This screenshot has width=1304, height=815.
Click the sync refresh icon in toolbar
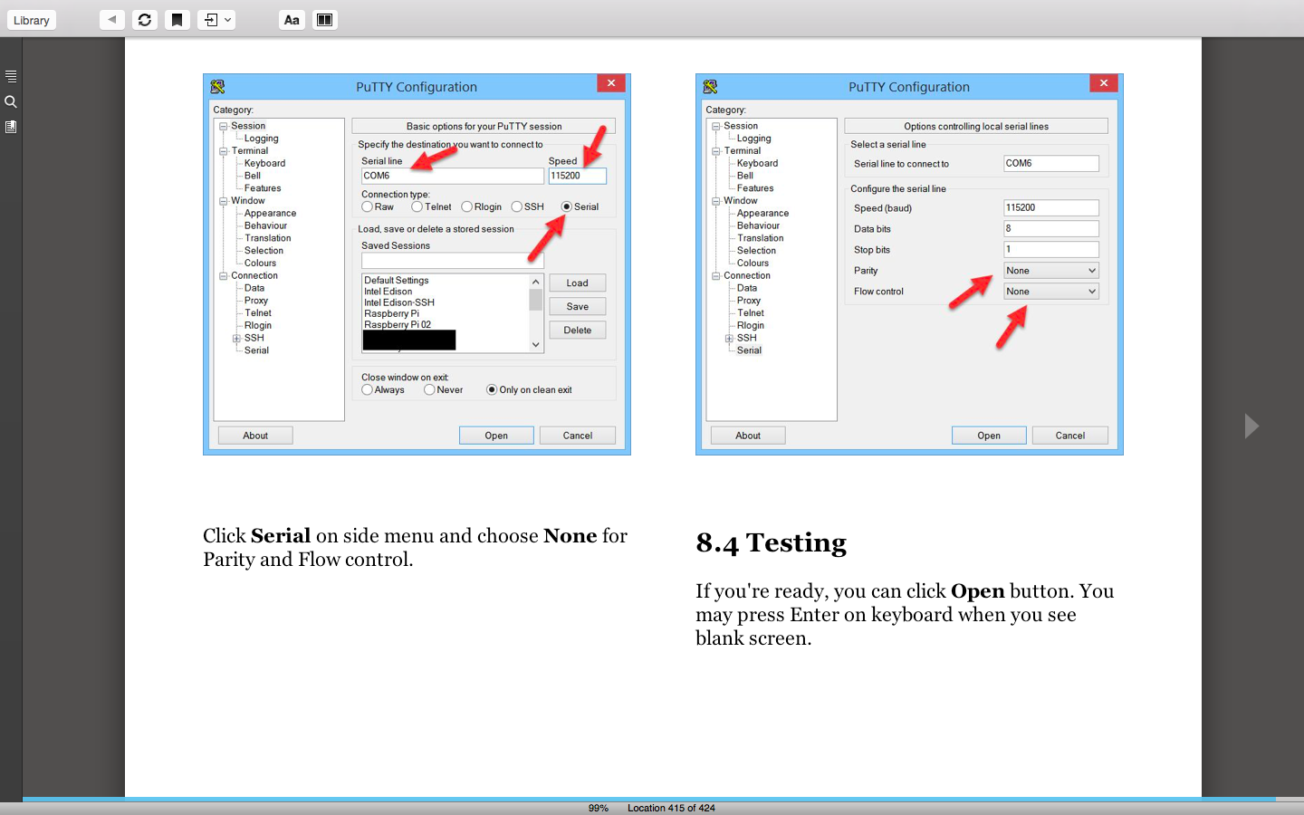[145, 20]
